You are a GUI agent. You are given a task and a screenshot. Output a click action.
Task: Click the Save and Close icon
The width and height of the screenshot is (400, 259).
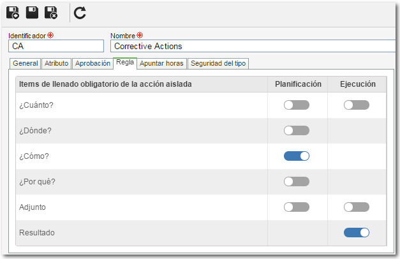pos(51,13)
